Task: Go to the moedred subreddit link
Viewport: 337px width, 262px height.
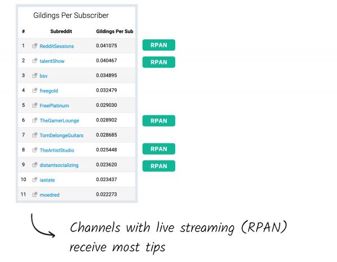Action: (49, 195)
